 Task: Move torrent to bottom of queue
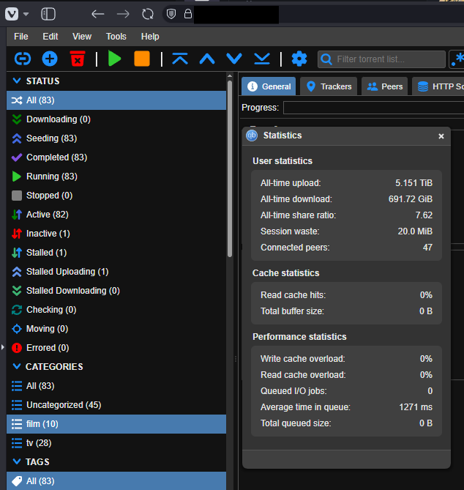coord(262,59)
